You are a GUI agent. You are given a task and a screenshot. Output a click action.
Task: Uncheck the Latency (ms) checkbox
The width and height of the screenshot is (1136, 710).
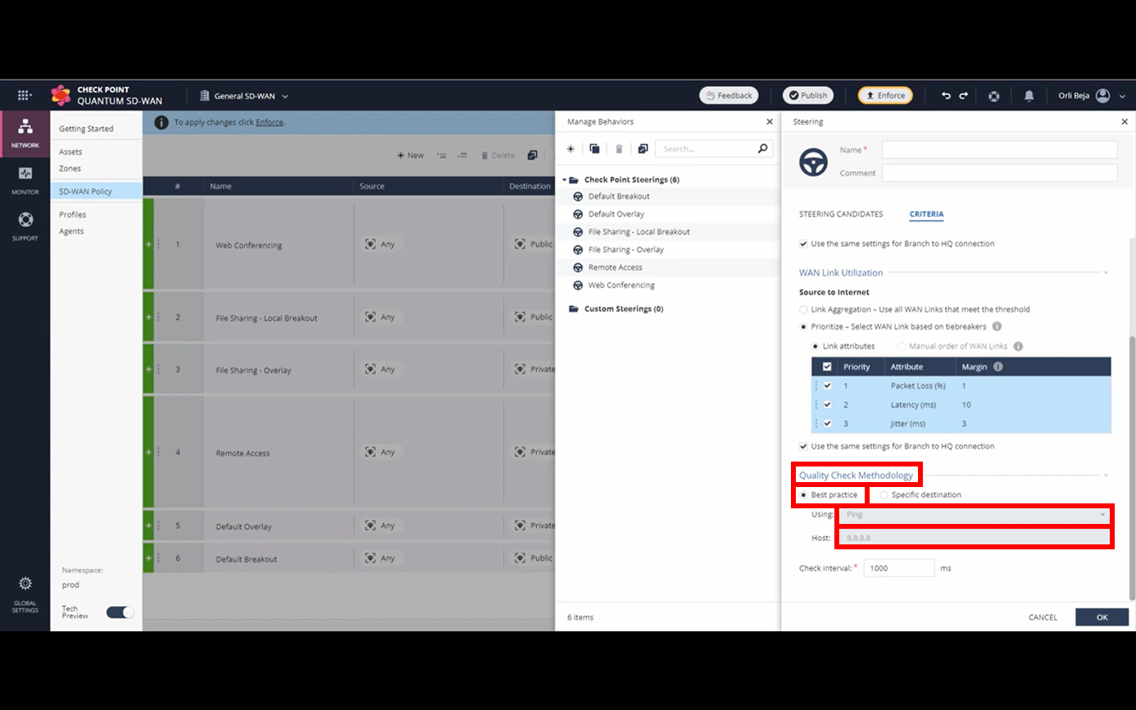point(827,404)
